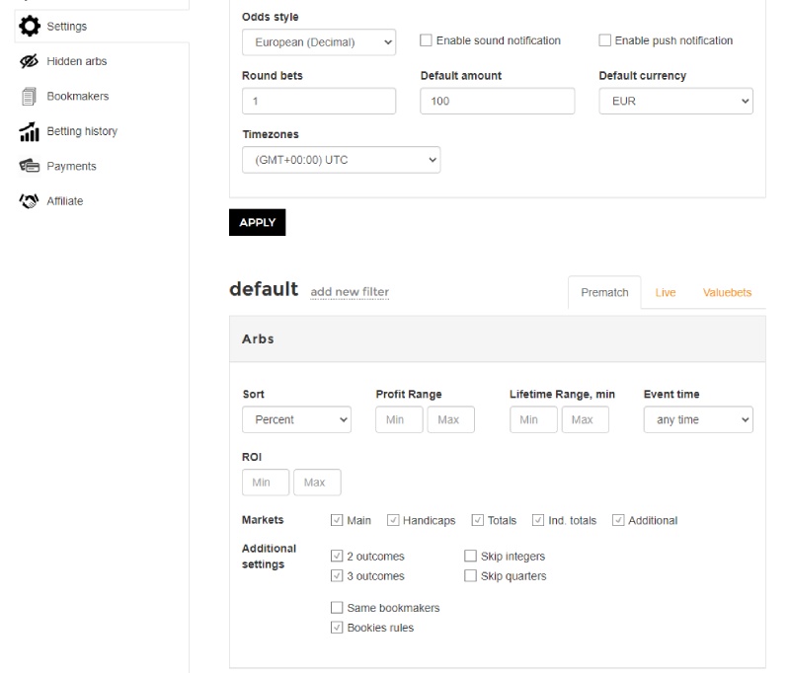Expand the Timezones dropdown

[x=340, y=159]
